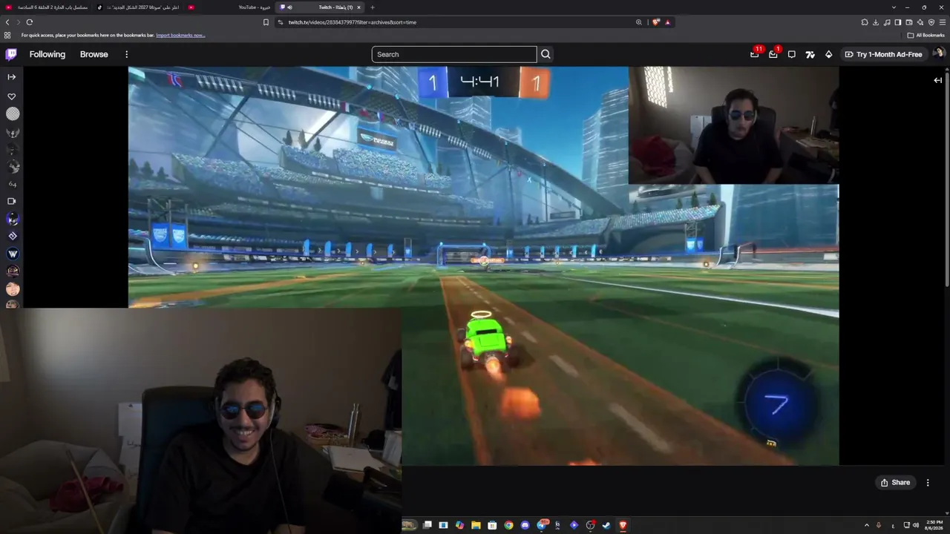Go back in browser history
Image resolution: width=950 pixels, height=534 pixels.
7,22
